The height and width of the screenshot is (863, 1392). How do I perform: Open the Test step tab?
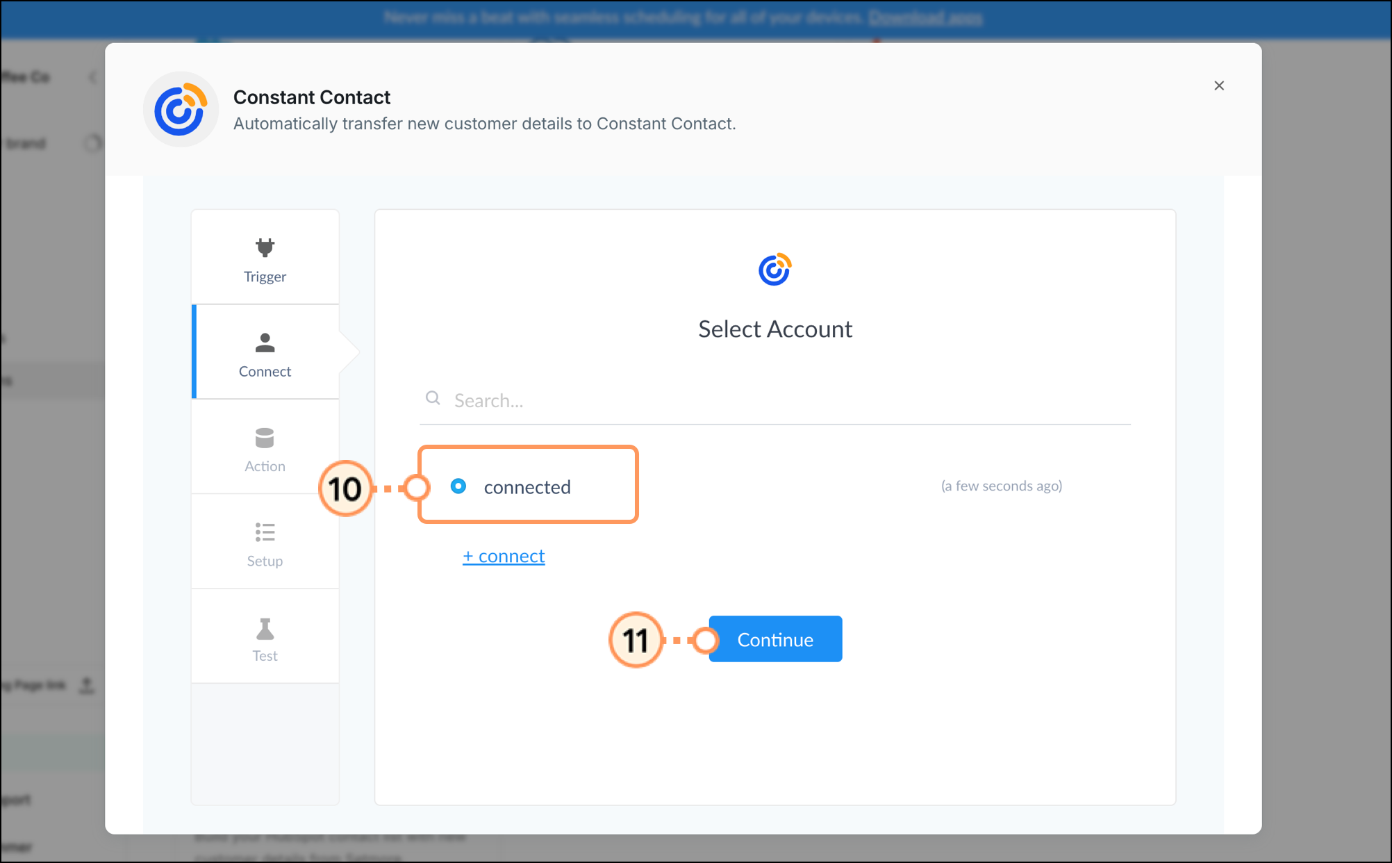click(x=265, y=636)
